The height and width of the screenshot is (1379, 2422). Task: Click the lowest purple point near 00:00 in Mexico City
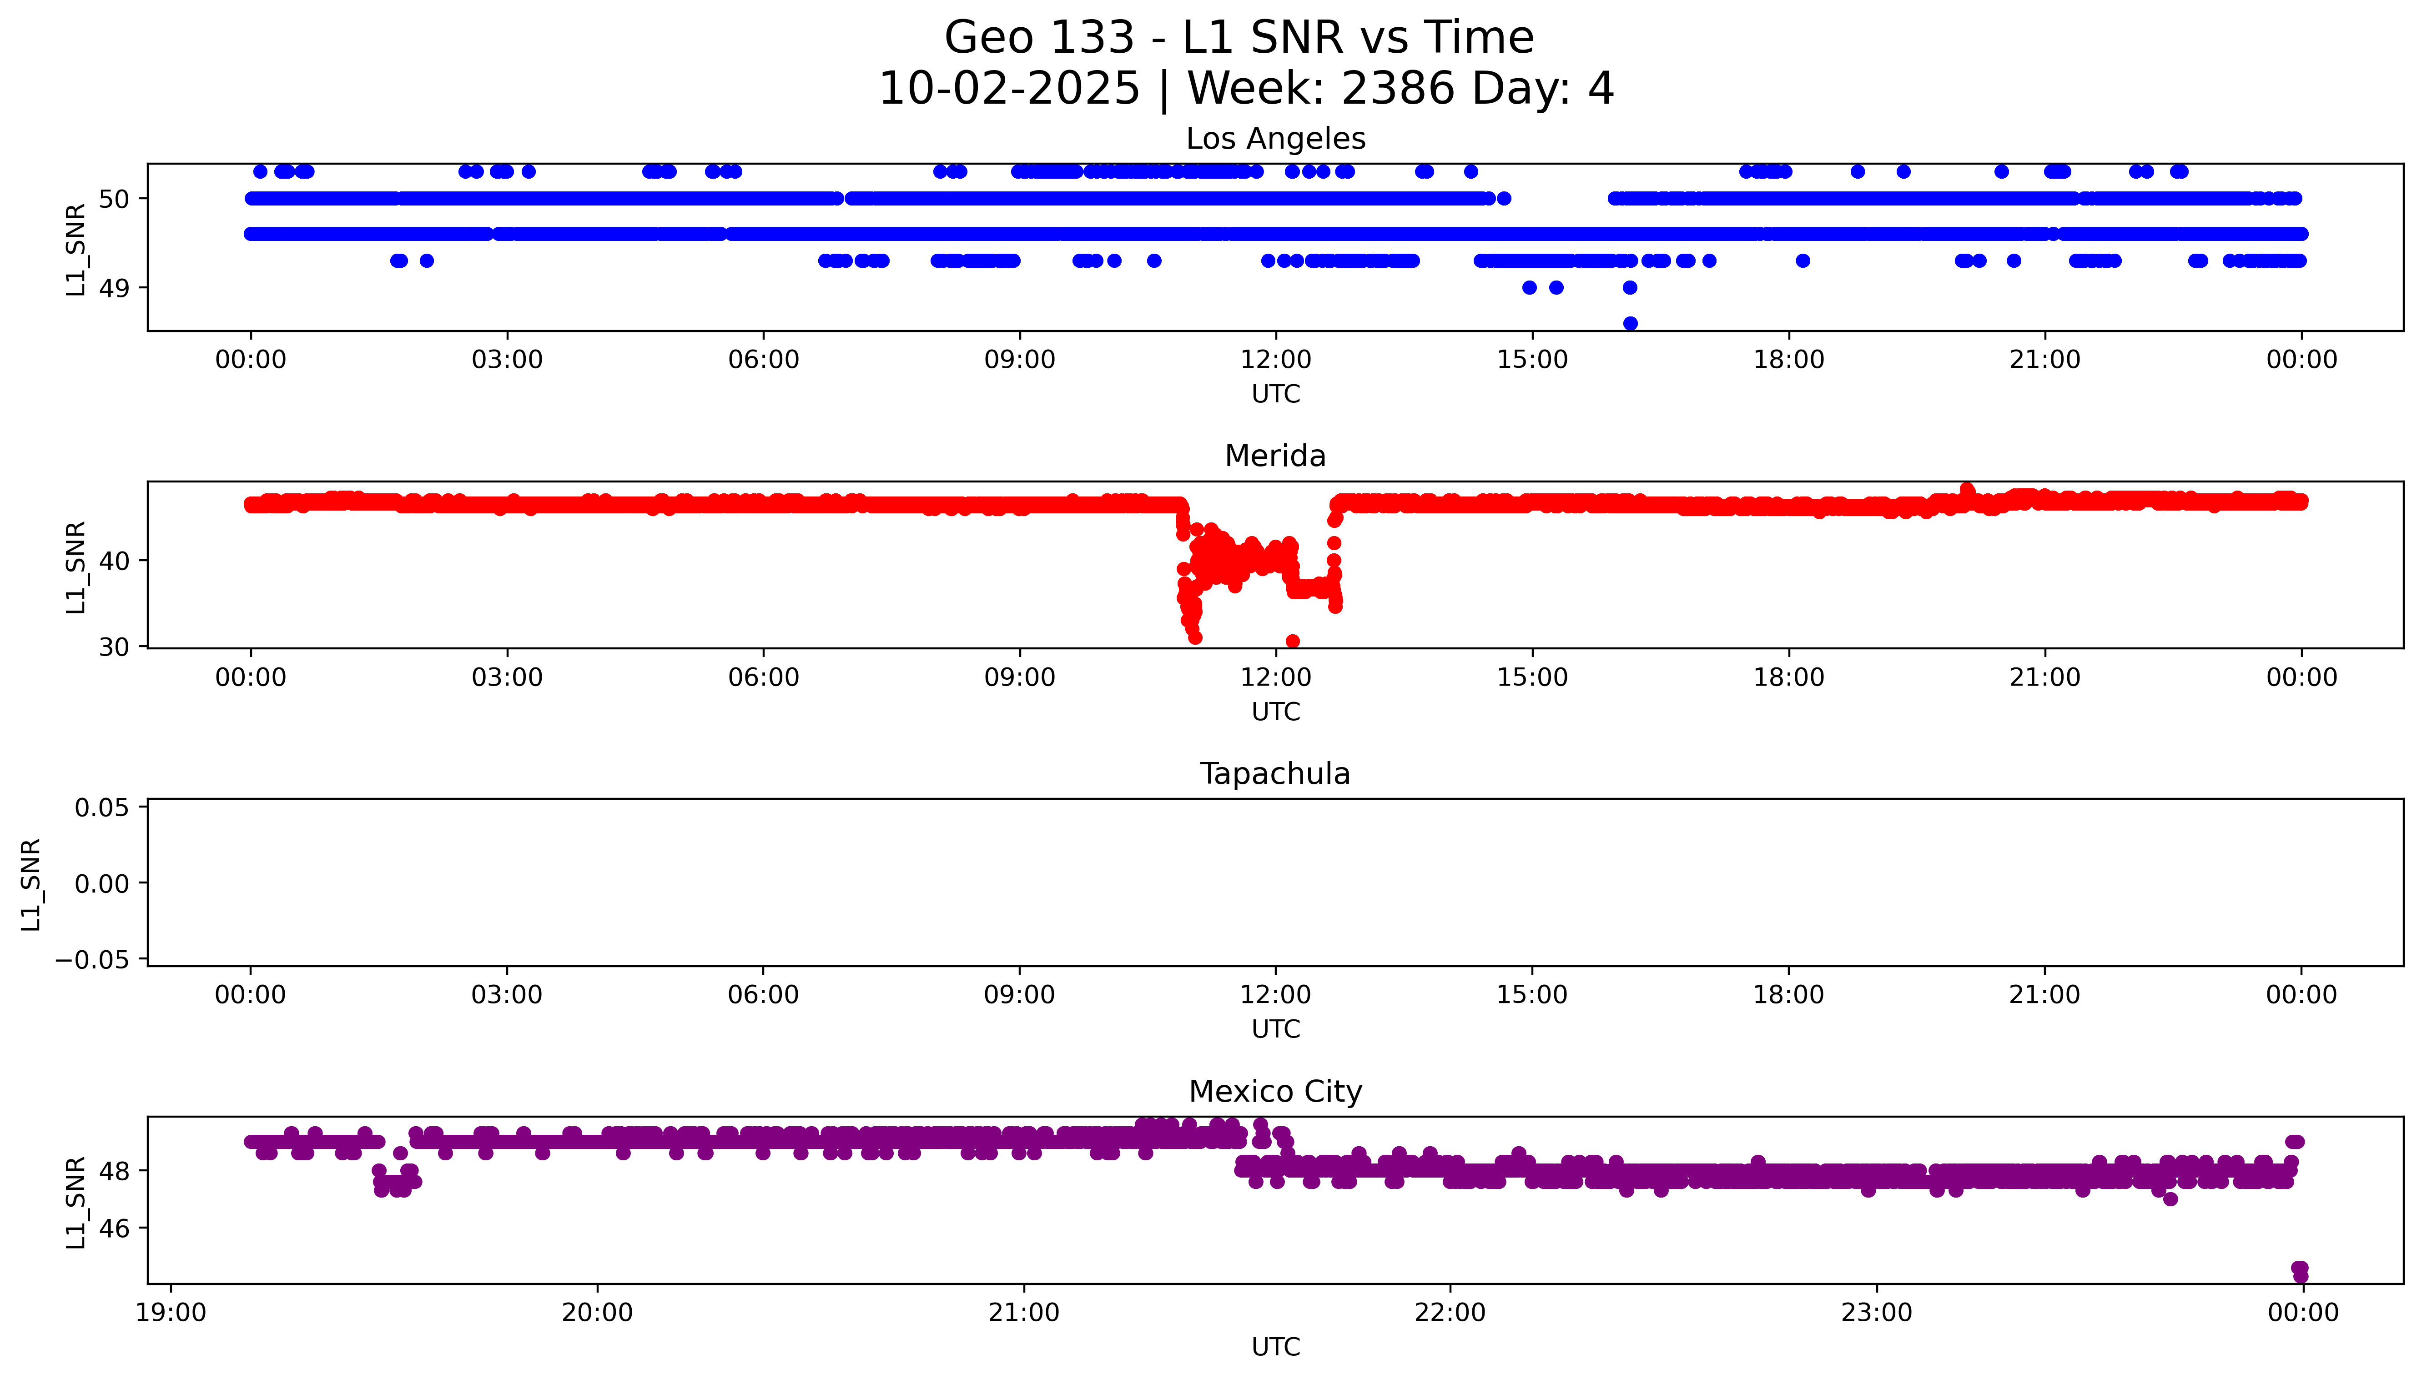click(2301, 1277)
